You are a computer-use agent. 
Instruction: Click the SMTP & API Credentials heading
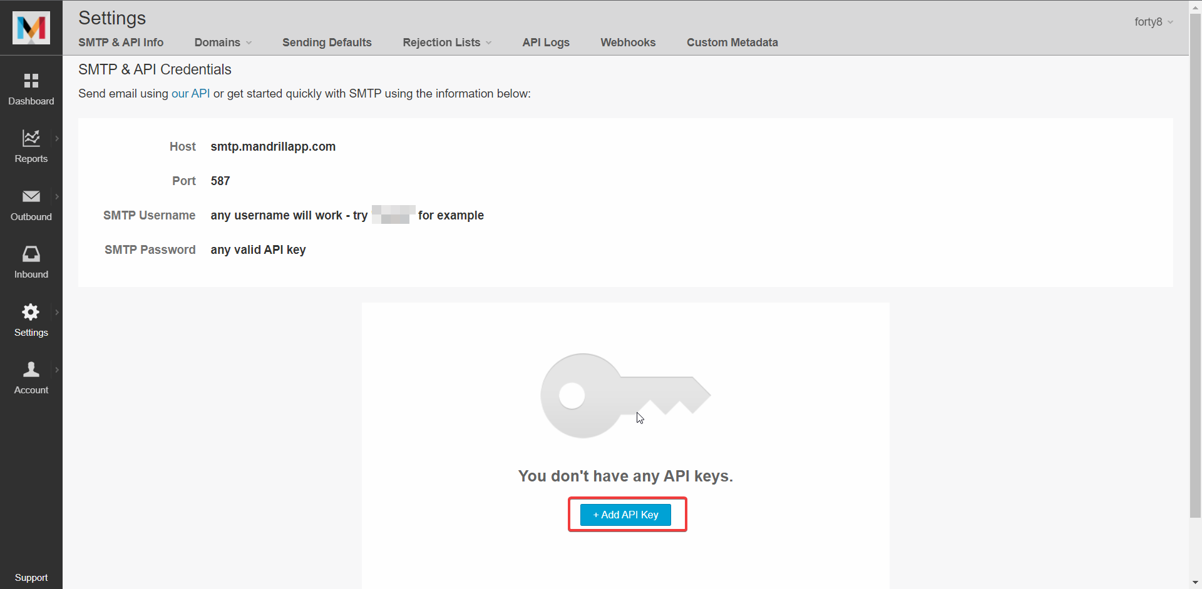155,69
